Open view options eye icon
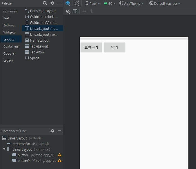Screen dimensions: 196x169 68,12
